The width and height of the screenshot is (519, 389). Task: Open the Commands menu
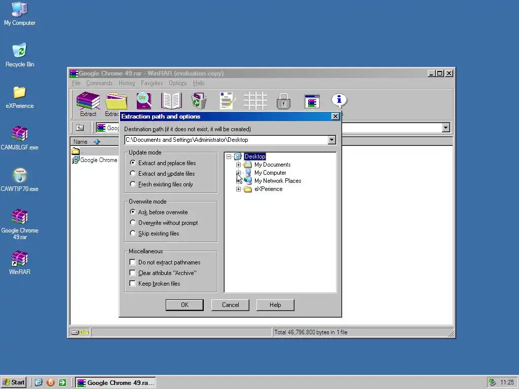99,83
